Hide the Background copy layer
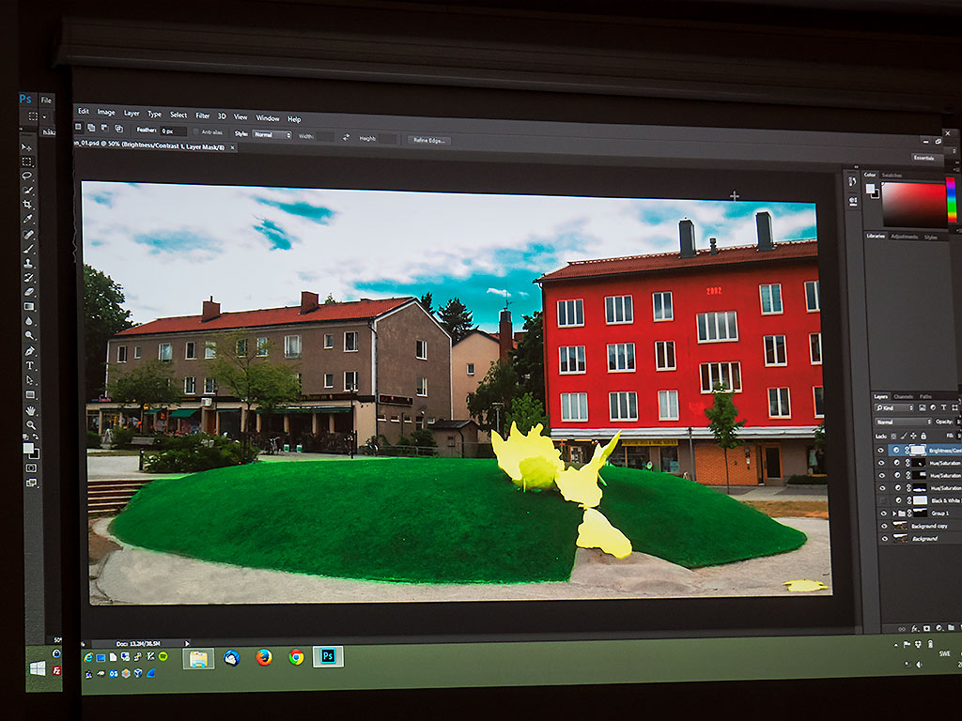 tap(883, 527)
